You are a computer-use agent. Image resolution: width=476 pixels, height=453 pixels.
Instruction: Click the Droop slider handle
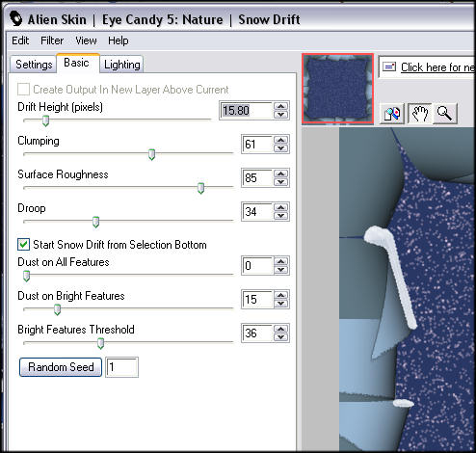[x=95, y=222]
